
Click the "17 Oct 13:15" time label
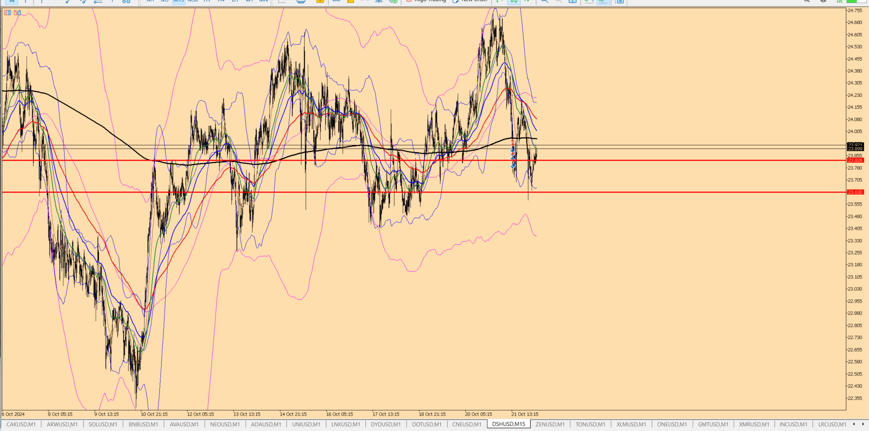(386, 414)
